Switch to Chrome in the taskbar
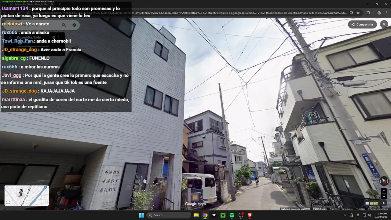 205,215
